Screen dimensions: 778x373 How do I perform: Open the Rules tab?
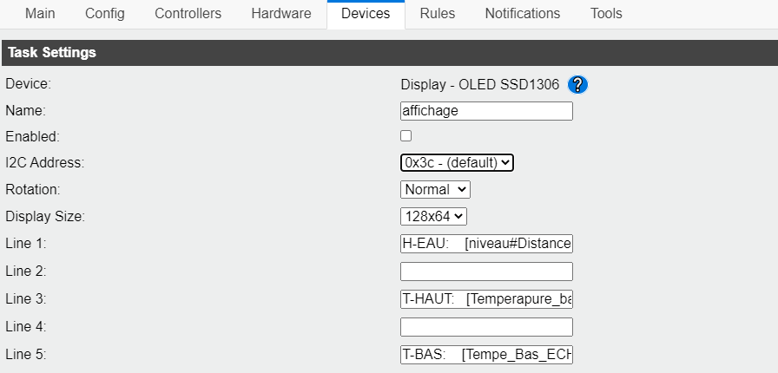click(438, 14)
